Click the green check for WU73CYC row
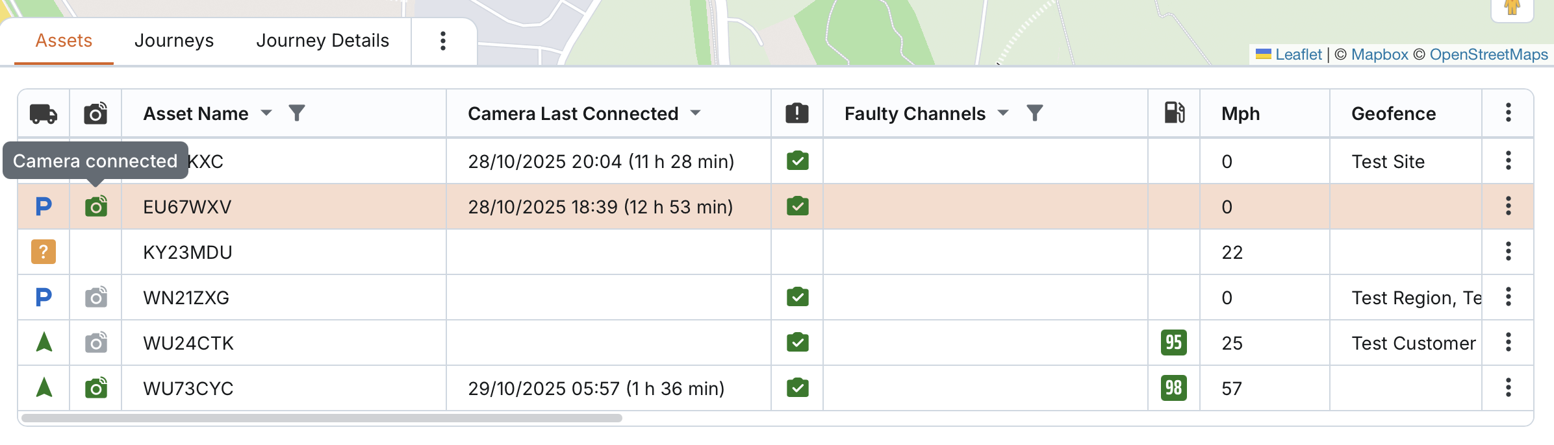The image size is (1554, 445). tap(797, 388)
